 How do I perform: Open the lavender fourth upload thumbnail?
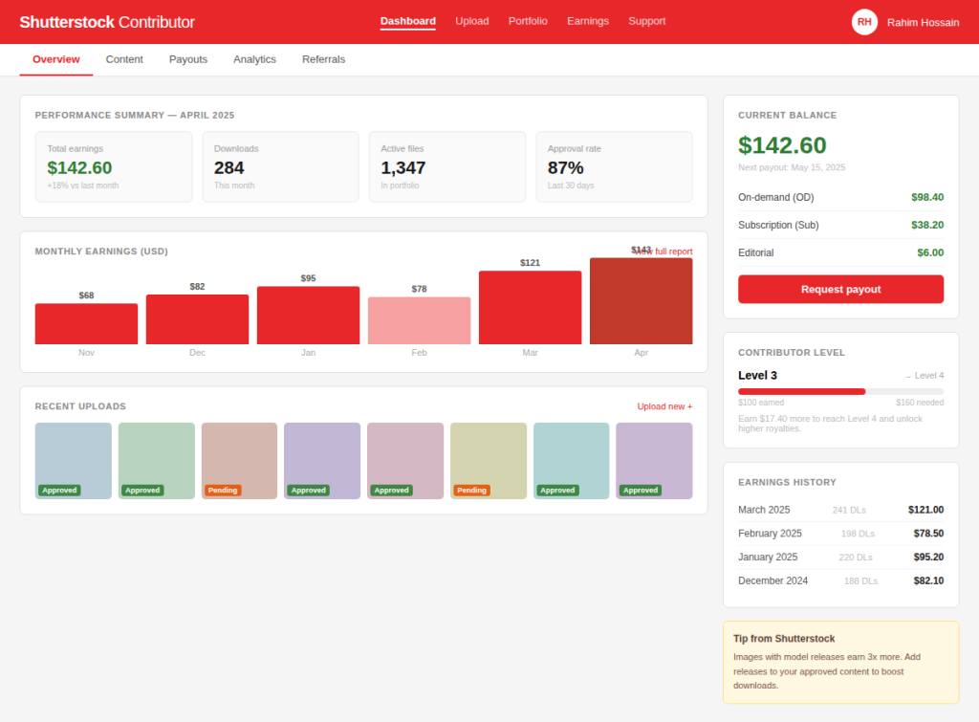coord(322,461)
